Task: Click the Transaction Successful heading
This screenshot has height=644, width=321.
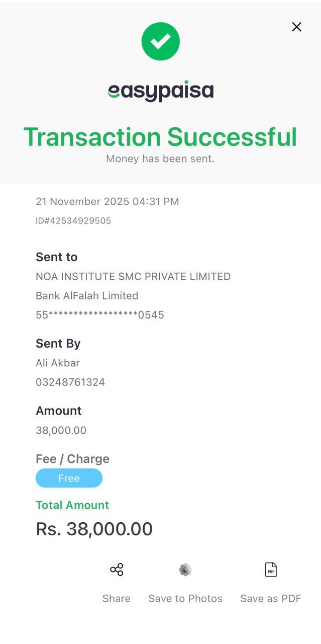Action: click(160, 137)
